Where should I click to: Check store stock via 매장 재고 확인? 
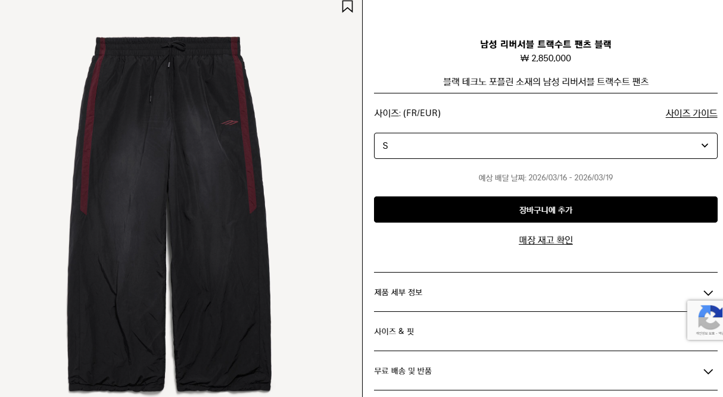coord(546,240)
